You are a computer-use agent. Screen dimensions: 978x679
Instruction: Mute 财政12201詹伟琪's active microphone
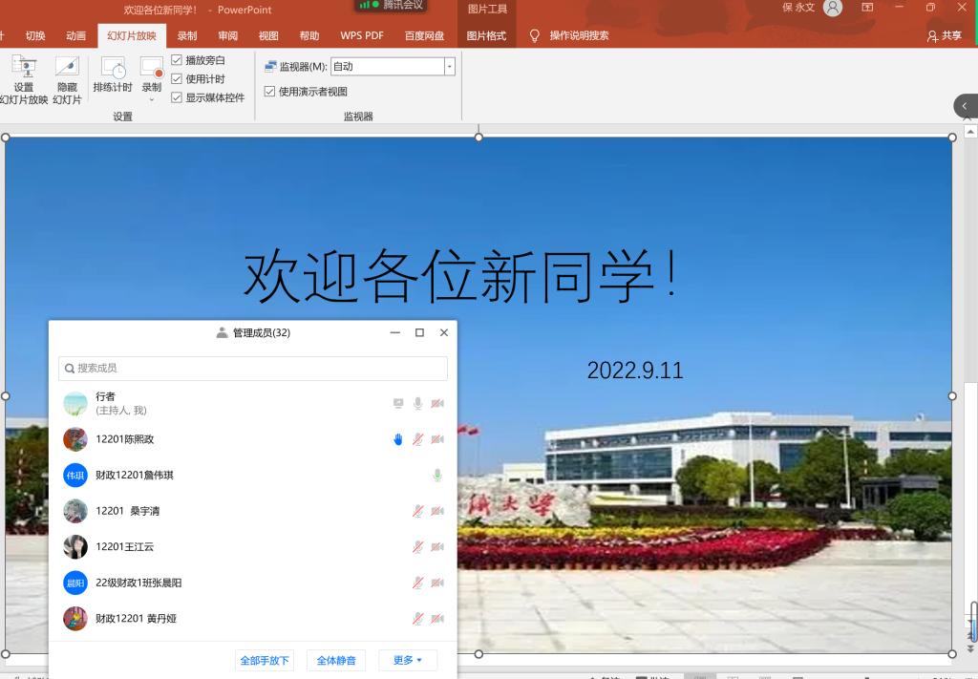(437, 476)
